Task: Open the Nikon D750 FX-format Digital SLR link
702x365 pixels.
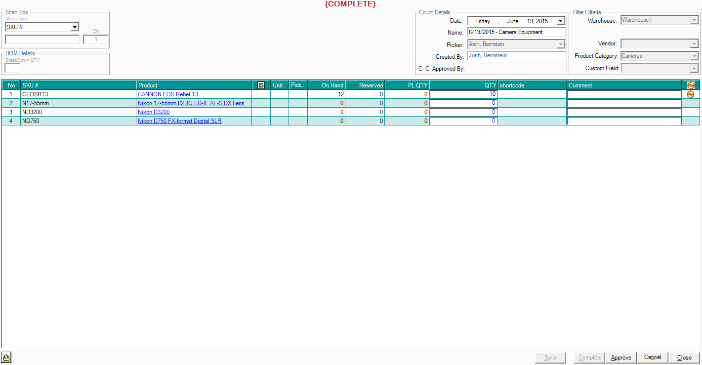Action: 179,121
